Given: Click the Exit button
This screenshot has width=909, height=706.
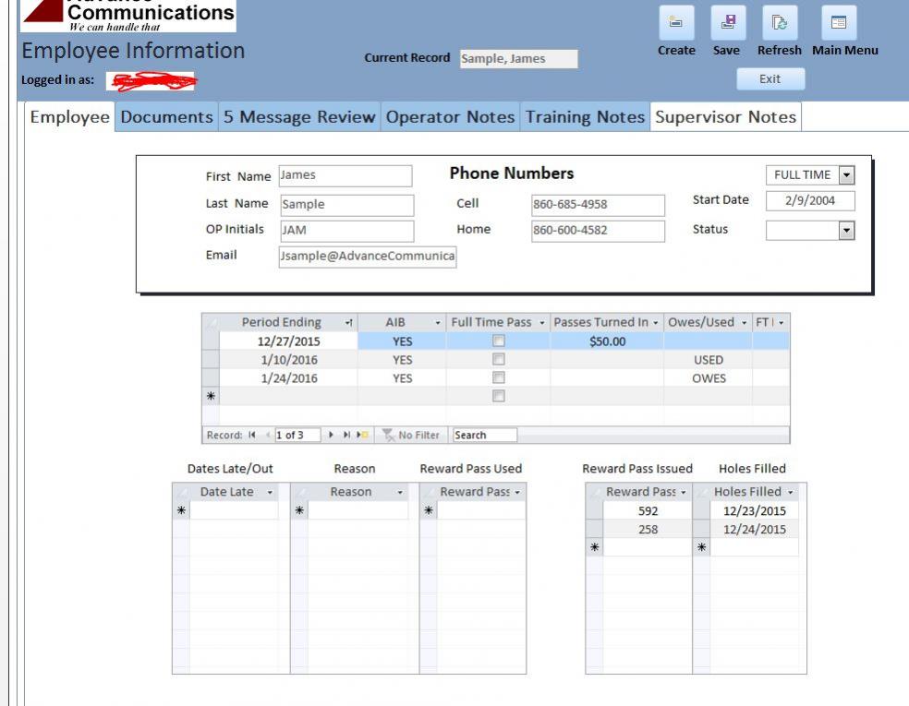Looking at the screenshot, I should point(770,79).
